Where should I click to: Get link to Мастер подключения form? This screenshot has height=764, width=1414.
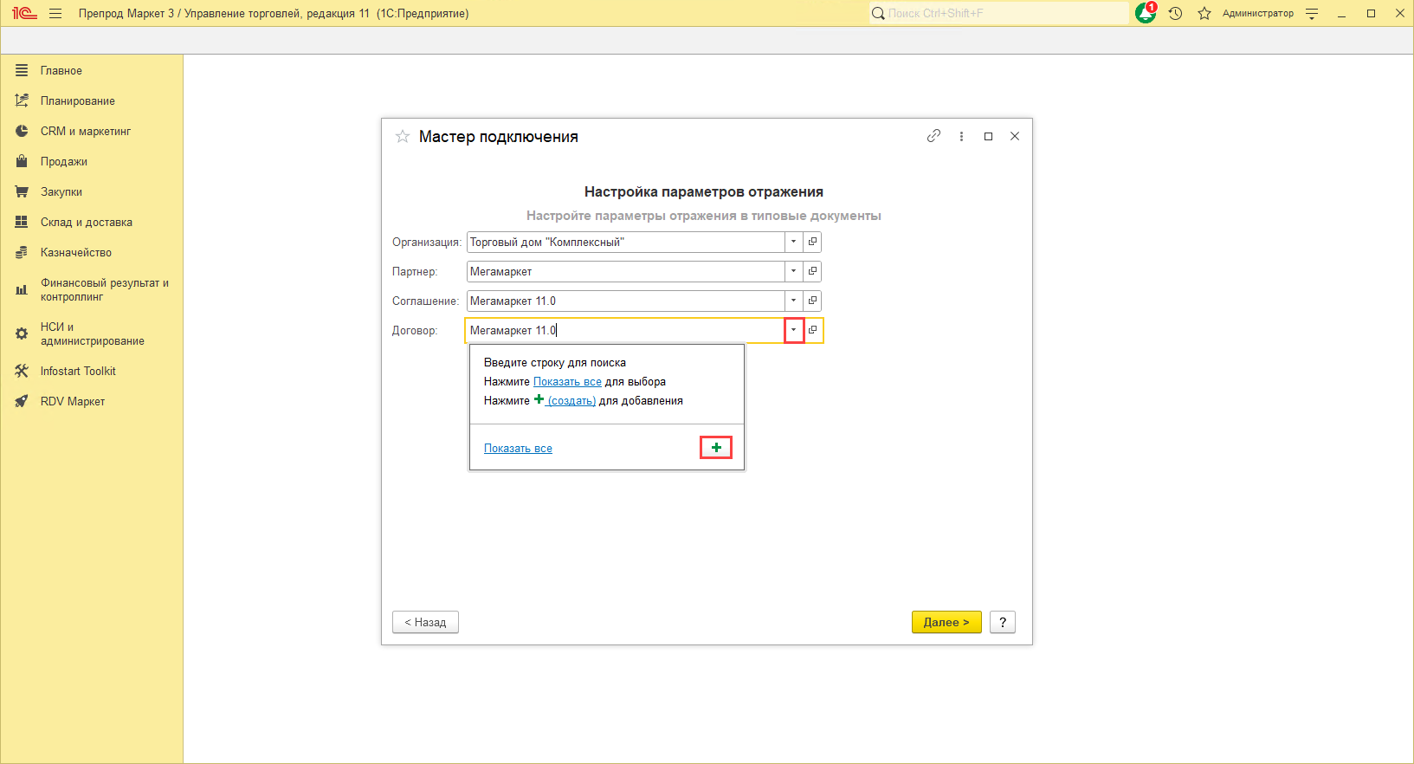pos(933,136)
